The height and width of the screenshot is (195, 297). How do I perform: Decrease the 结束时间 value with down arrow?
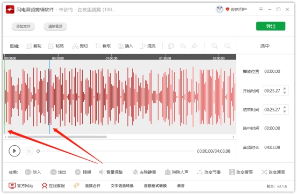pos(285,111)
